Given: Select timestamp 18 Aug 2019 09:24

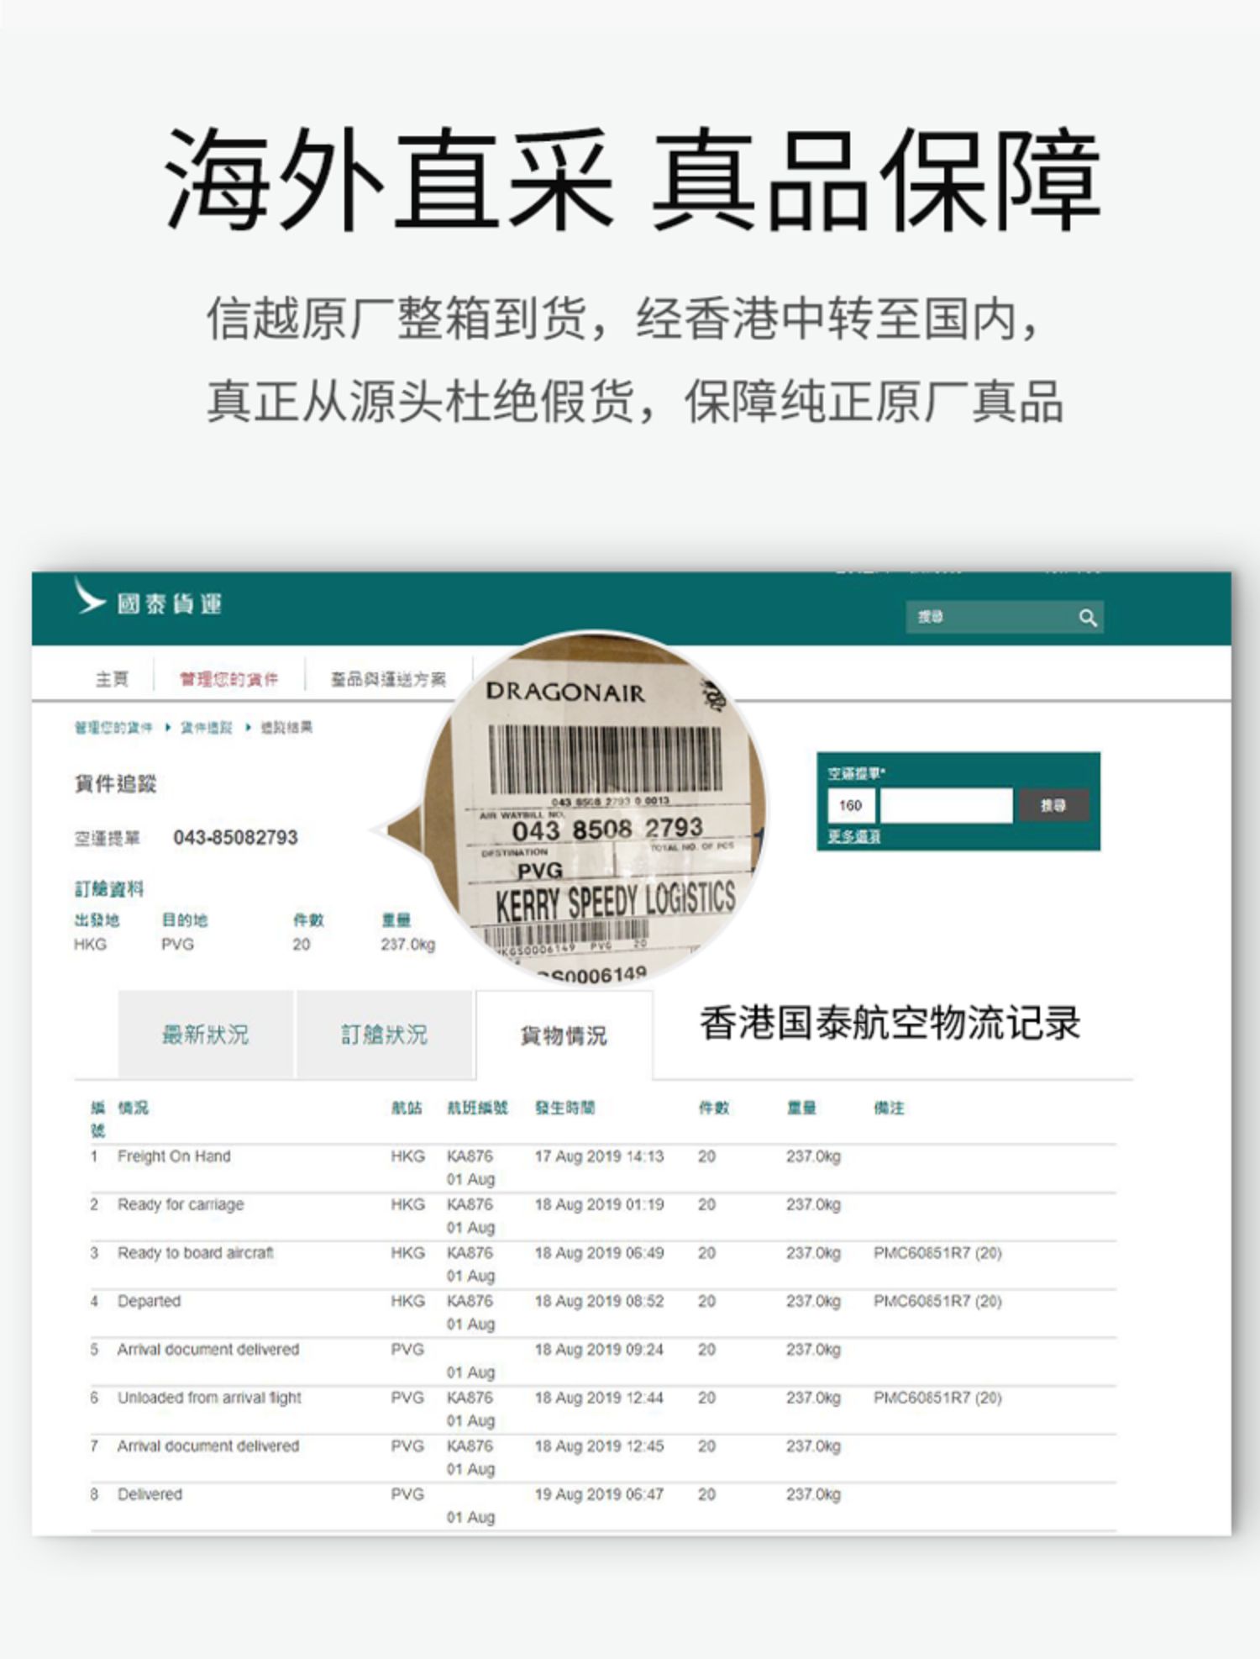Looking at the screenshot, I should click(x=600, y=1350).
